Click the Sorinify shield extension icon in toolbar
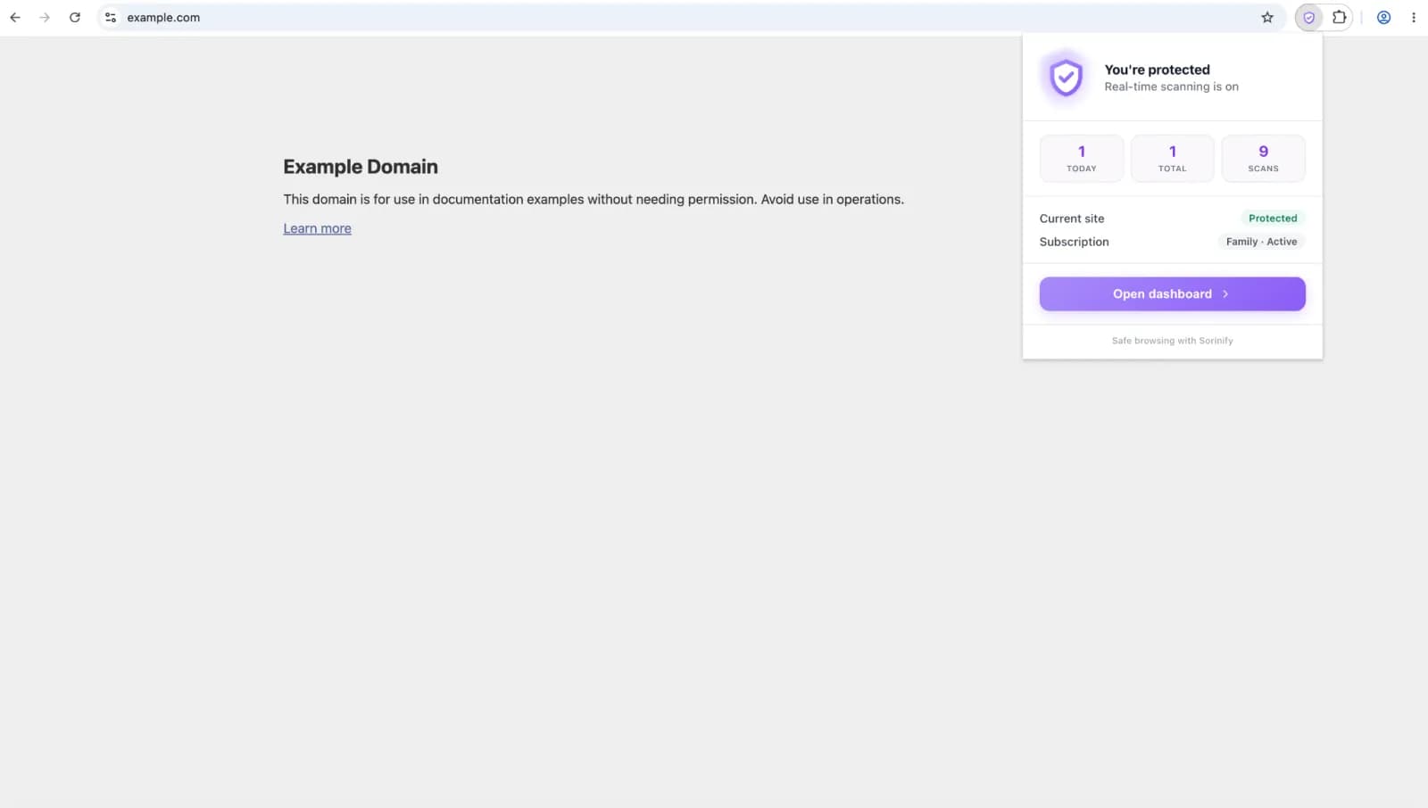The image size is (1428, 808). coord(1308,17)
